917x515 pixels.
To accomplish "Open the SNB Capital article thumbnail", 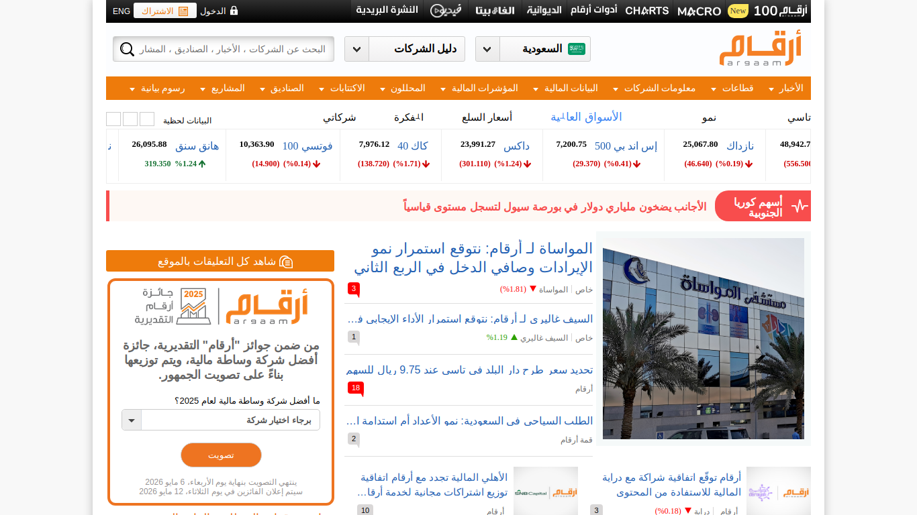I will click(x=546, y=491).
